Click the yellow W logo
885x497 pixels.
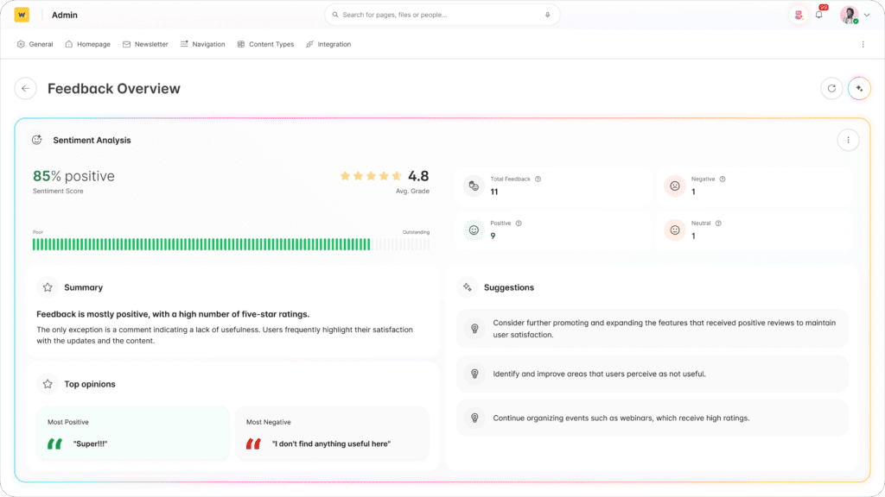22,15
